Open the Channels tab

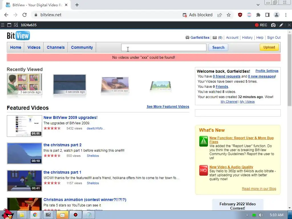pyautogui.click(x=56, y=47)
